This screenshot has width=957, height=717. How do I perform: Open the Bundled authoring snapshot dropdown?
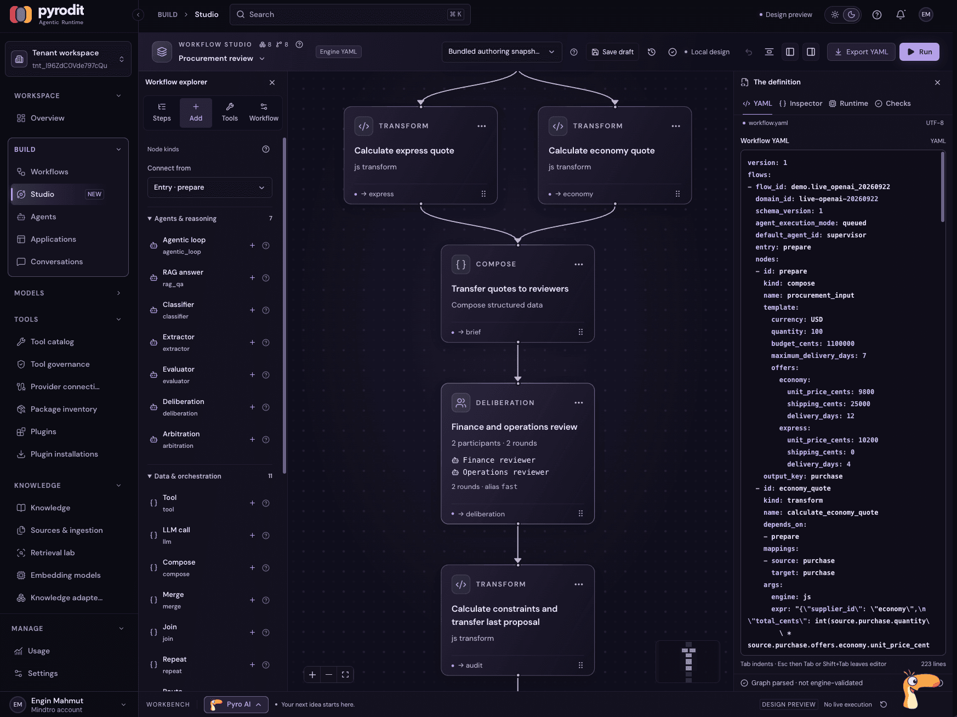pos(502,52)
